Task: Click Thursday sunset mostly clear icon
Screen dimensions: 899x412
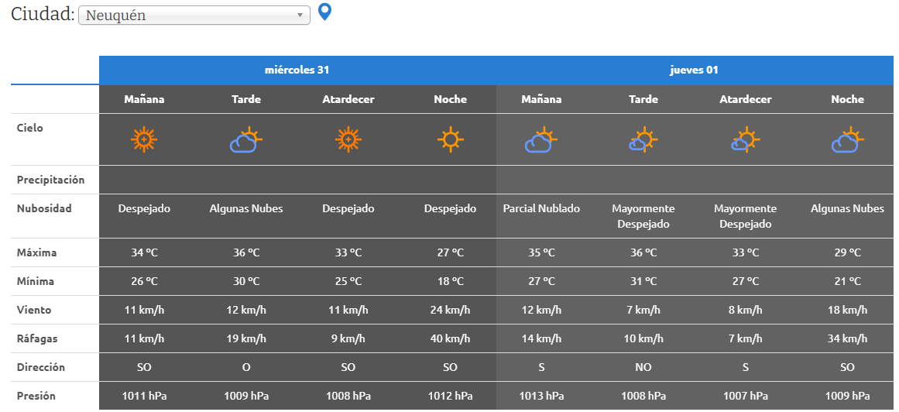Action: pos(745,139)
